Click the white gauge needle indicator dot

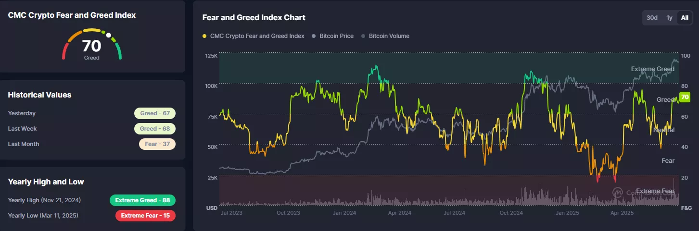click(x=109, y=35)
